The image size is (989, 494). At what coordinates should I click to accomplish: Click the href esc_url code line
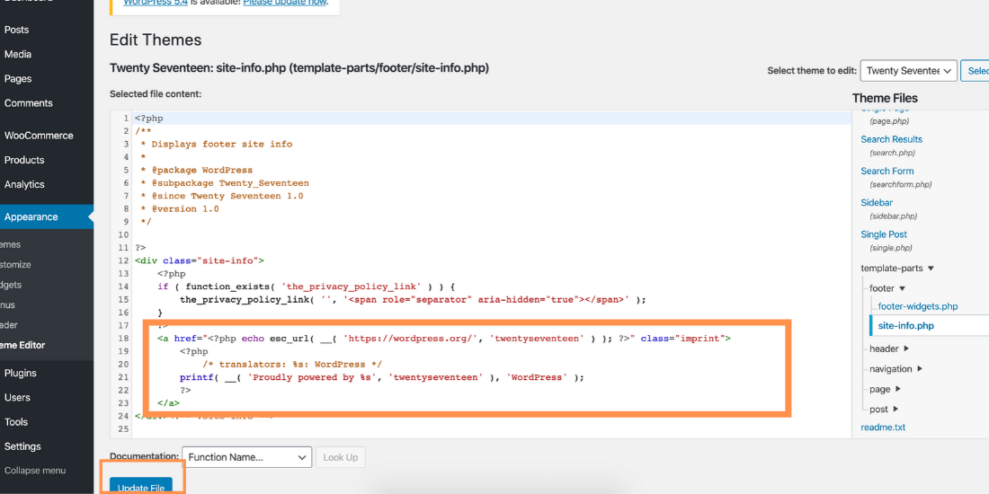pos(444,339)
